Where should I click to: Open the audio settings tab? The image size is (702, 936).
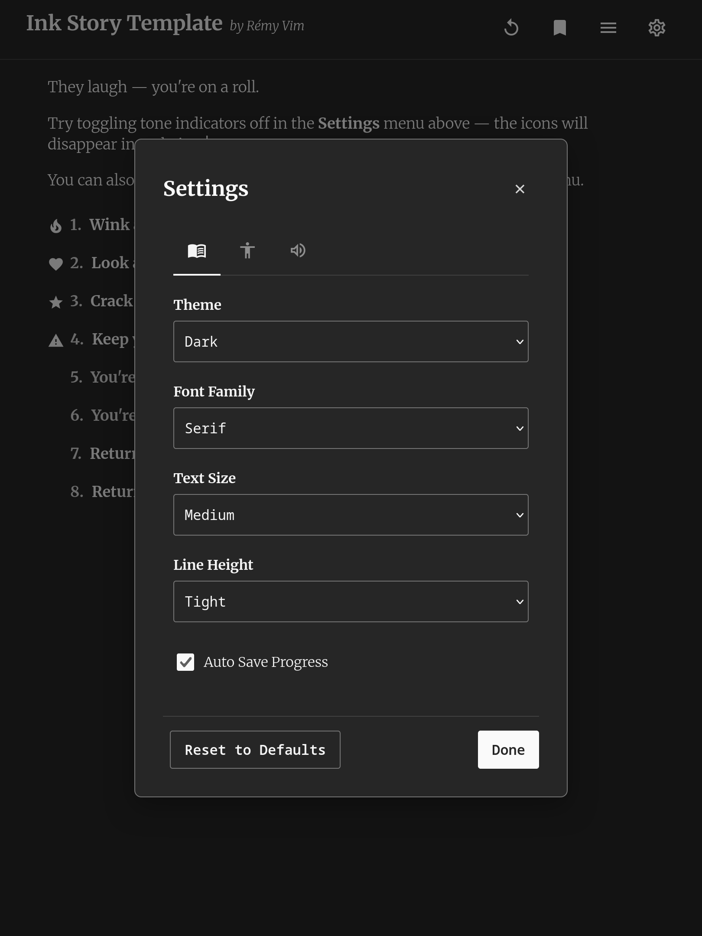tap(298, 251)
